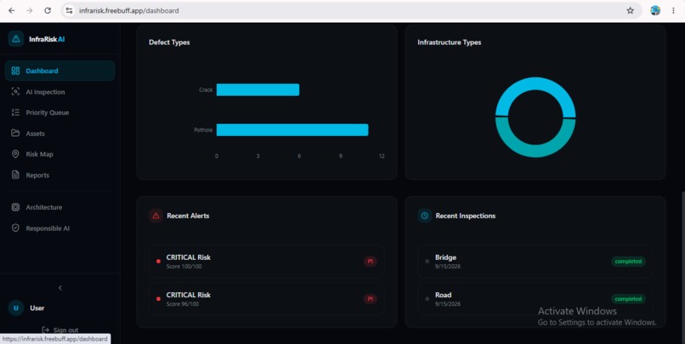Click the Assets folder icon
Viewport: 685px width, 344px height.
[x=15, y=133]
